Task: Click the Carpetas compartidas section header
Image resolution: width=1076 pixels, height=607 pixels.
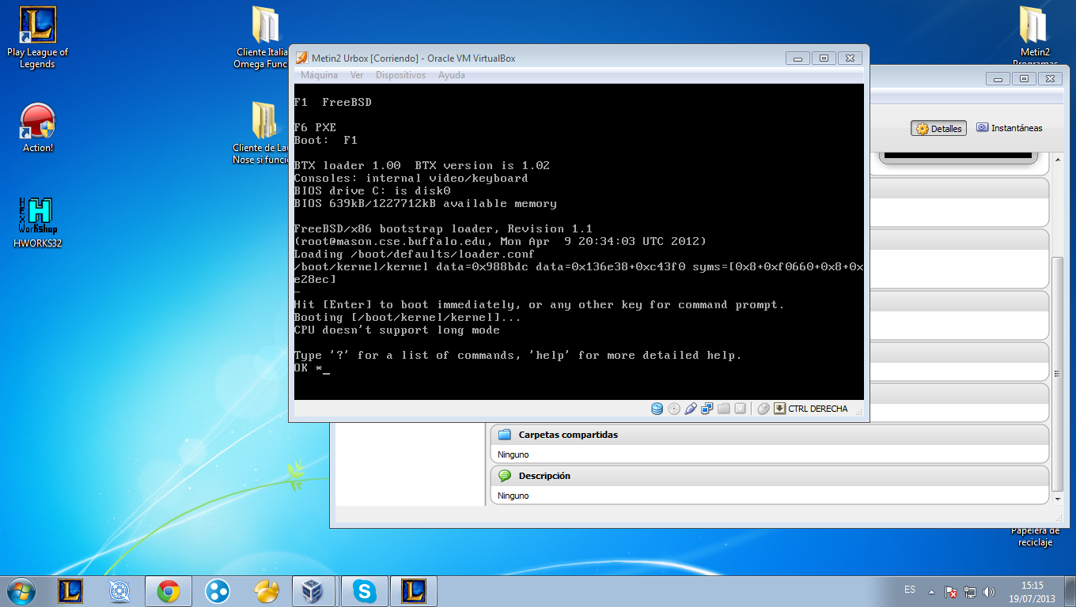Action: tap(770, 435)
